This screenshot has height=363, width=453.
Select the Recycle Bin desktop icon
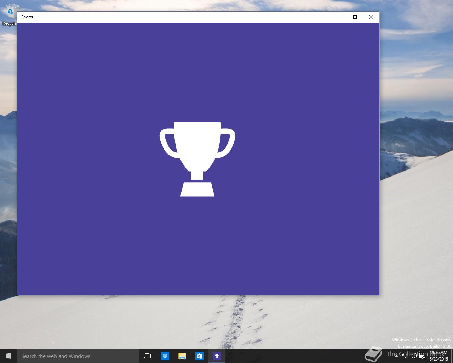(10, 14)
